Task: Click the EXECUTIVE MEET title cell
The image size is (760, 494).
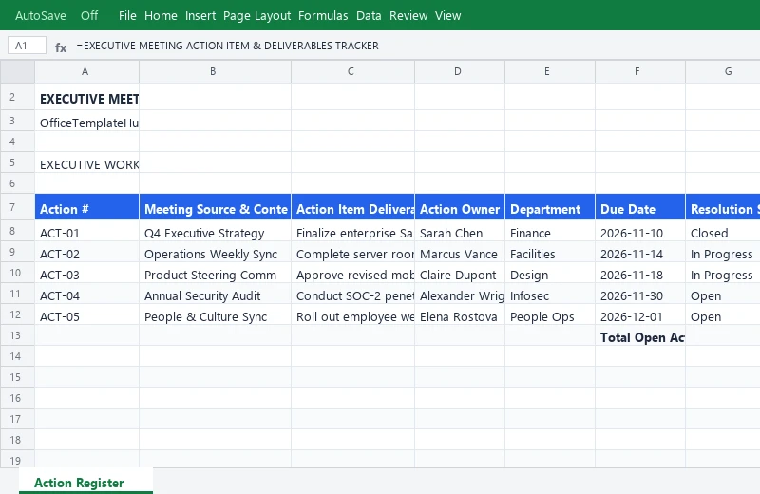Action: [86, 99]
